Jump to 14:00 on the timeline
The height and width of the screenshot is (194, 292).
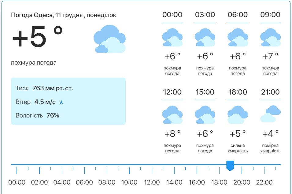click(x=174, y=182)
